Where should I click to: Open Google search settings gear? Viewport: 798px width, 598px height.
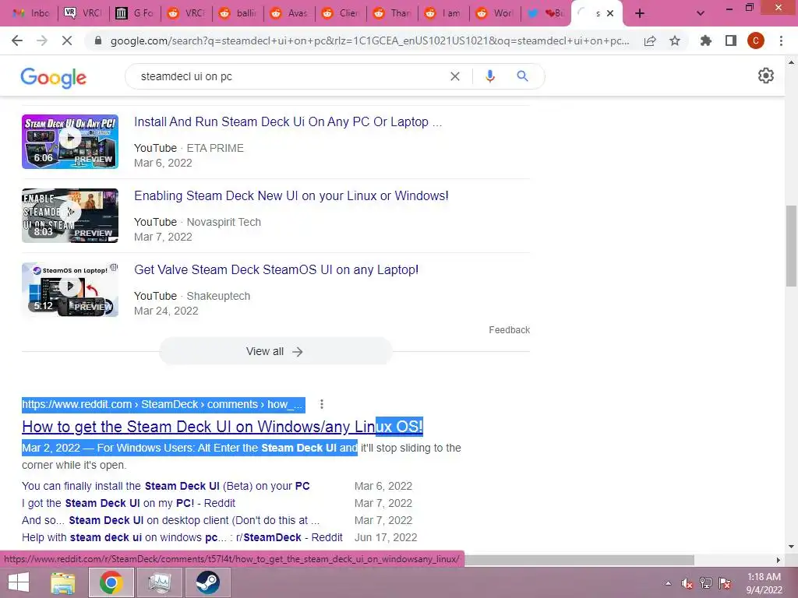pyautogui.click(x=766, y=76)
